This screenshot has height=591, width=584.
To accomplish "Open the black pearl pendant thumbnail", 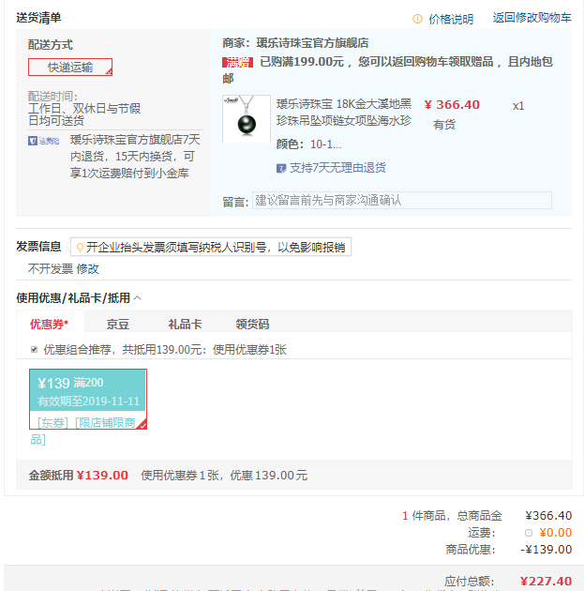I will (247, 118).
